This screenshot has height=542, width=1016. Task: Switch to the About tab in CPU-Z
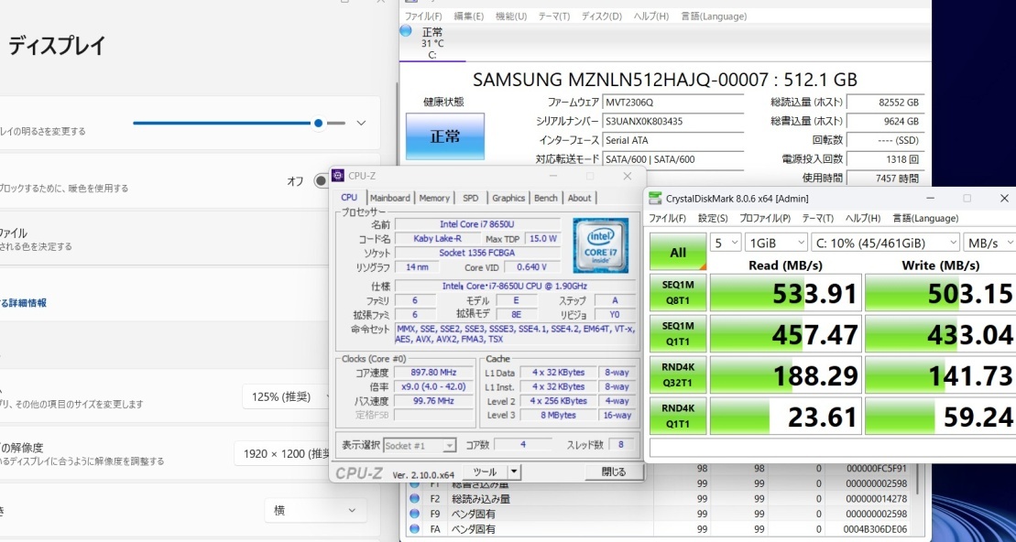pyautogui.click(x=579, y=198)
